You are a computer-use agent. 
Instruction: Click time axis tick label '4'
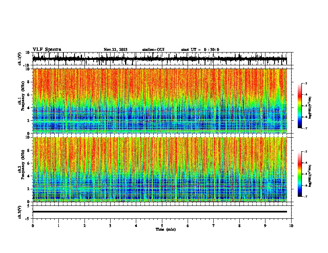click(x=136, y=226)
